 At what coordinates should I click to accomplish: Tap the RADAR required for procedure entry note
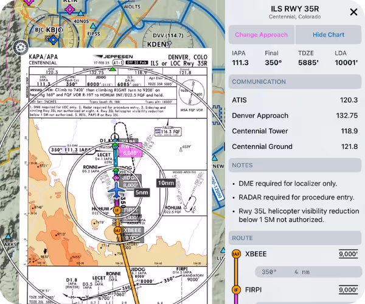click(x=296, y=198)
